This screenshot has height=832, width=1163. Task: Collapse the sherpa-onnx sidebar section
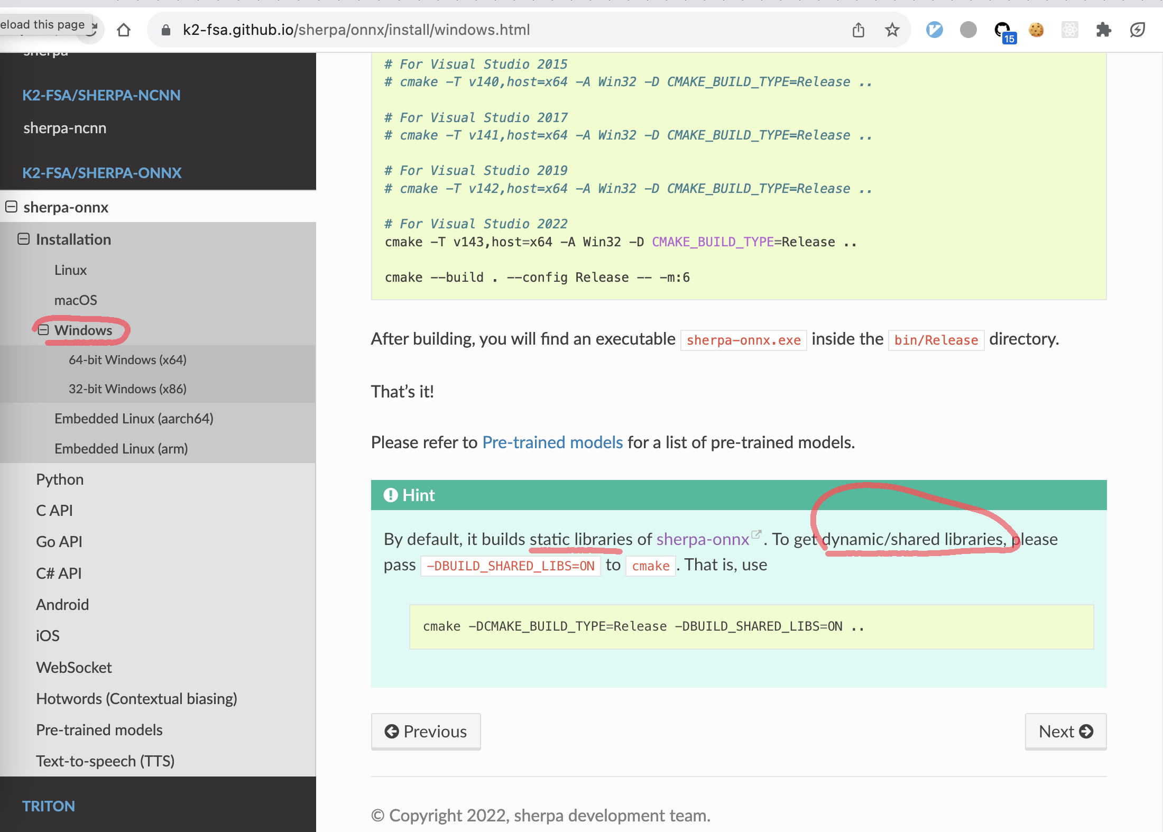point(12,207)
